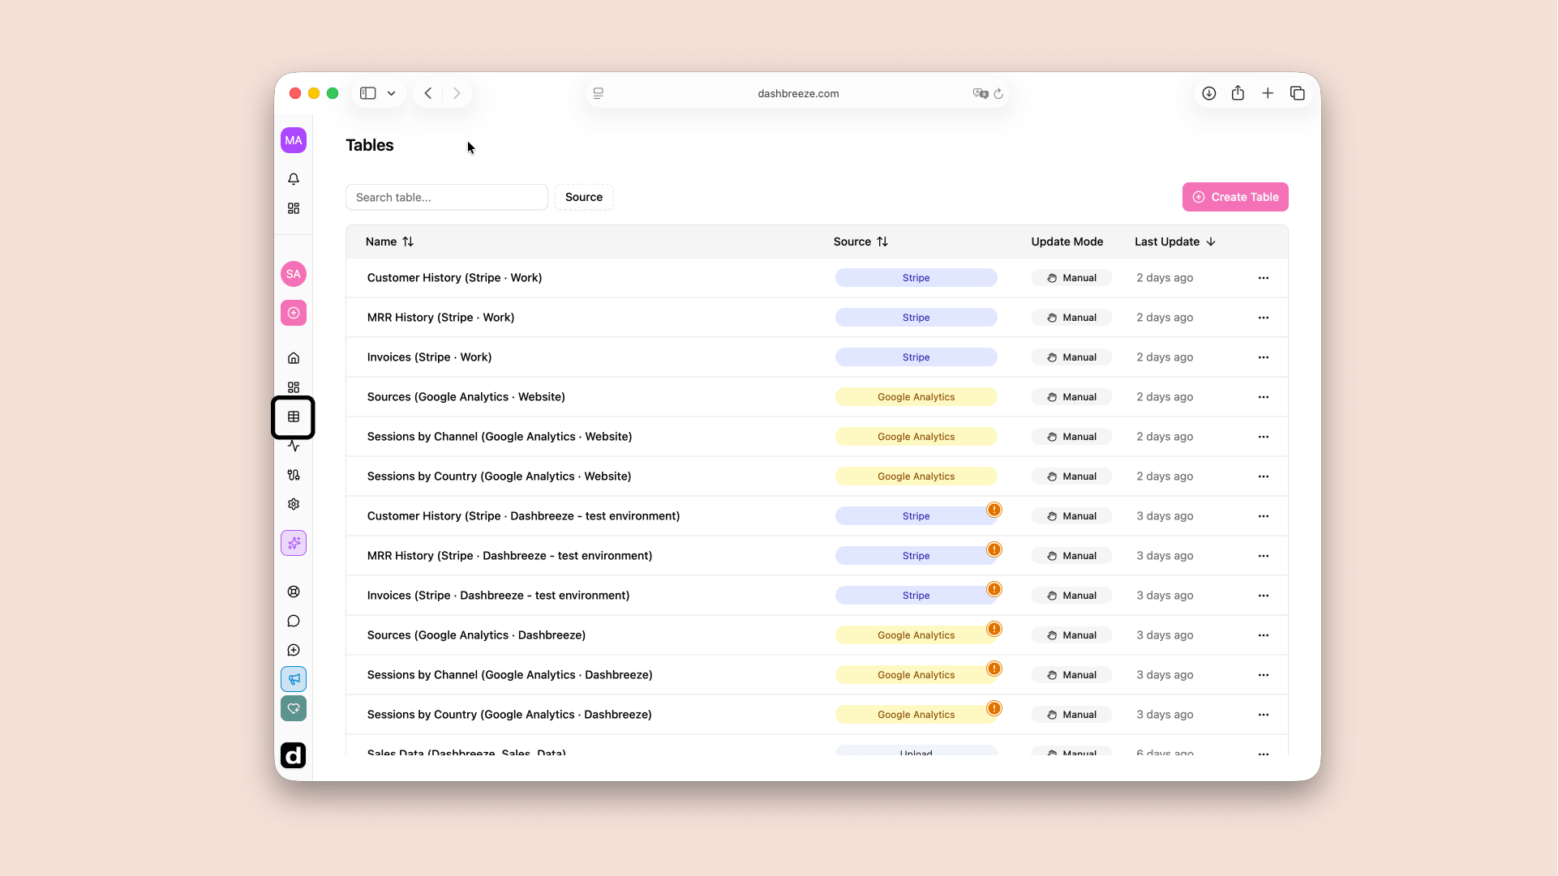Image resolution: width=1558 pixels, height=876 pixels.
Task: Open the Source filter dropdown
Action: tap(584, 197)
